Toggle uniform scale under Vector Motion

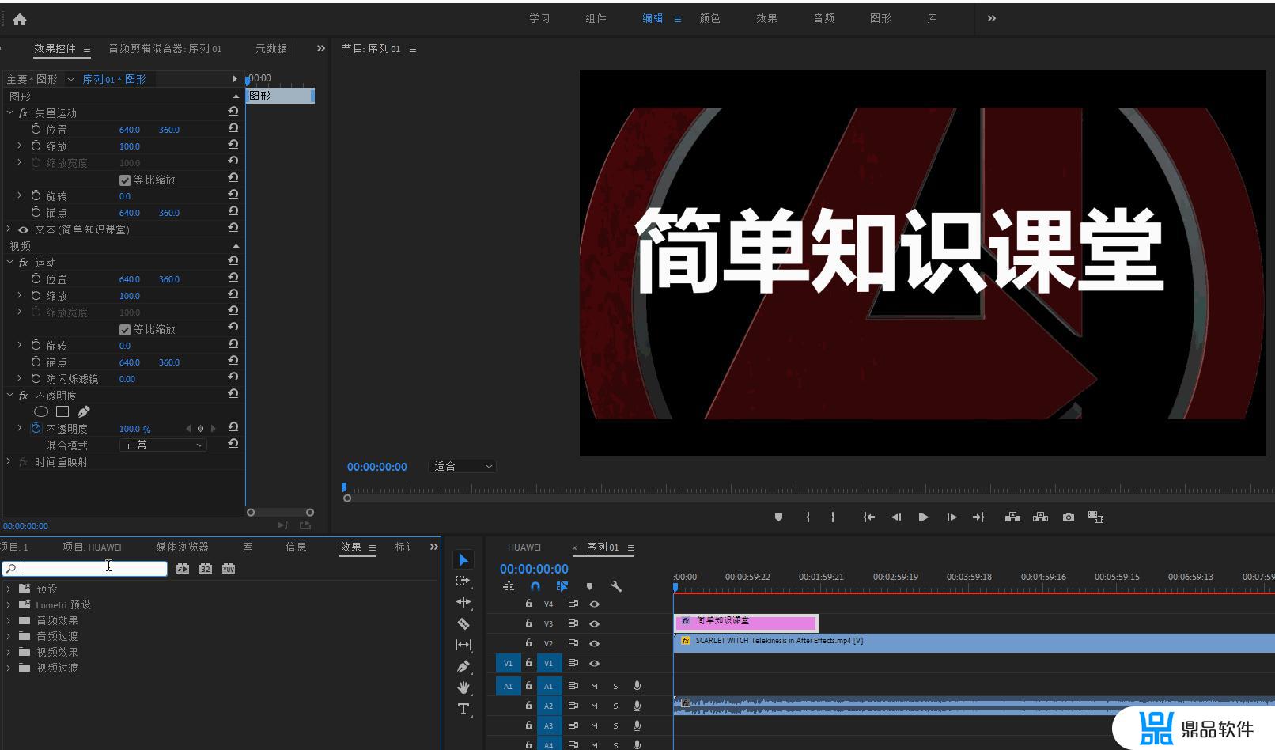125,180
